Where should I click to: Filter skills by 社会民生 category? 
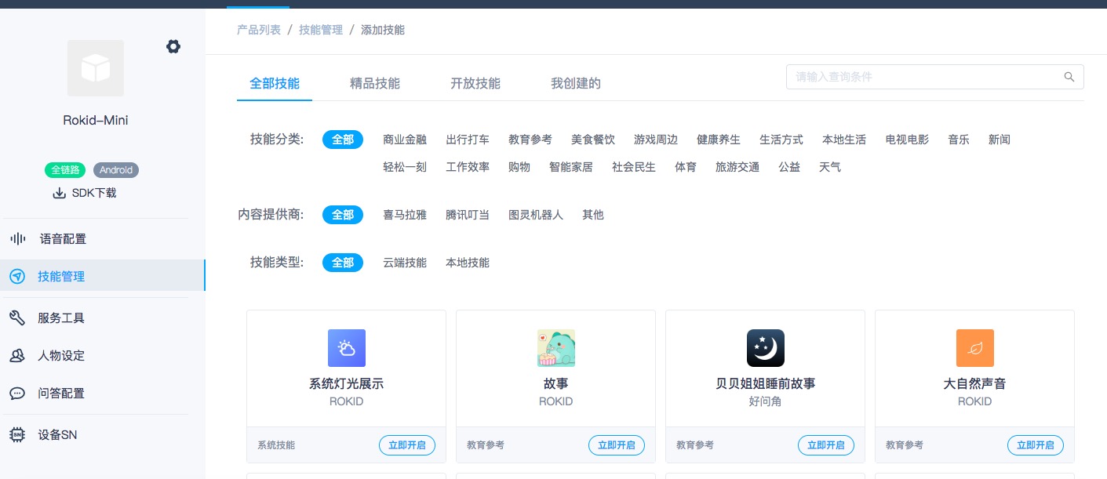(634, 167)
